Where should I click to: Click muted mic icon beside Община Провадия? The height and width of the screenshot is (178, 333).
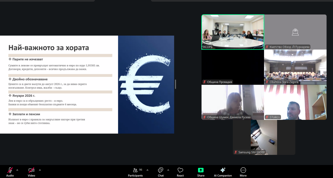point(205,82)
